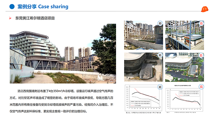Image resolution: width=214 pixels, height=120 pixels.
Task: Click the red arrow bullet before the project name
Action: [10, 18]
